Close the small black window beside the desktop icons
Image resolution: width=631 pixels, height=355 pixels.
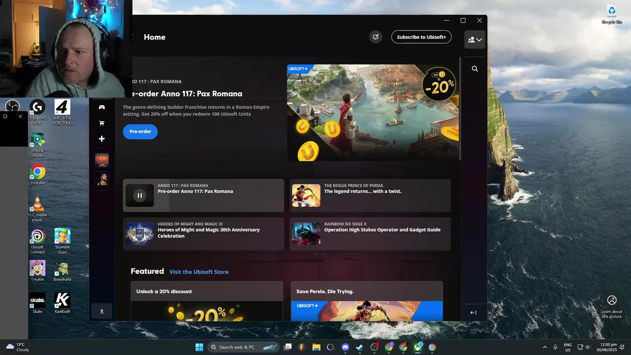20,116
